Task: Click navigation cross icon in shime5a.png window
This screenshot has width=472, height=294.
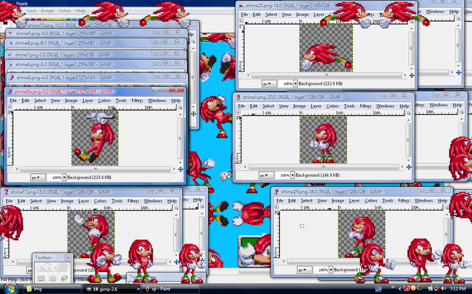Action: 180,169
